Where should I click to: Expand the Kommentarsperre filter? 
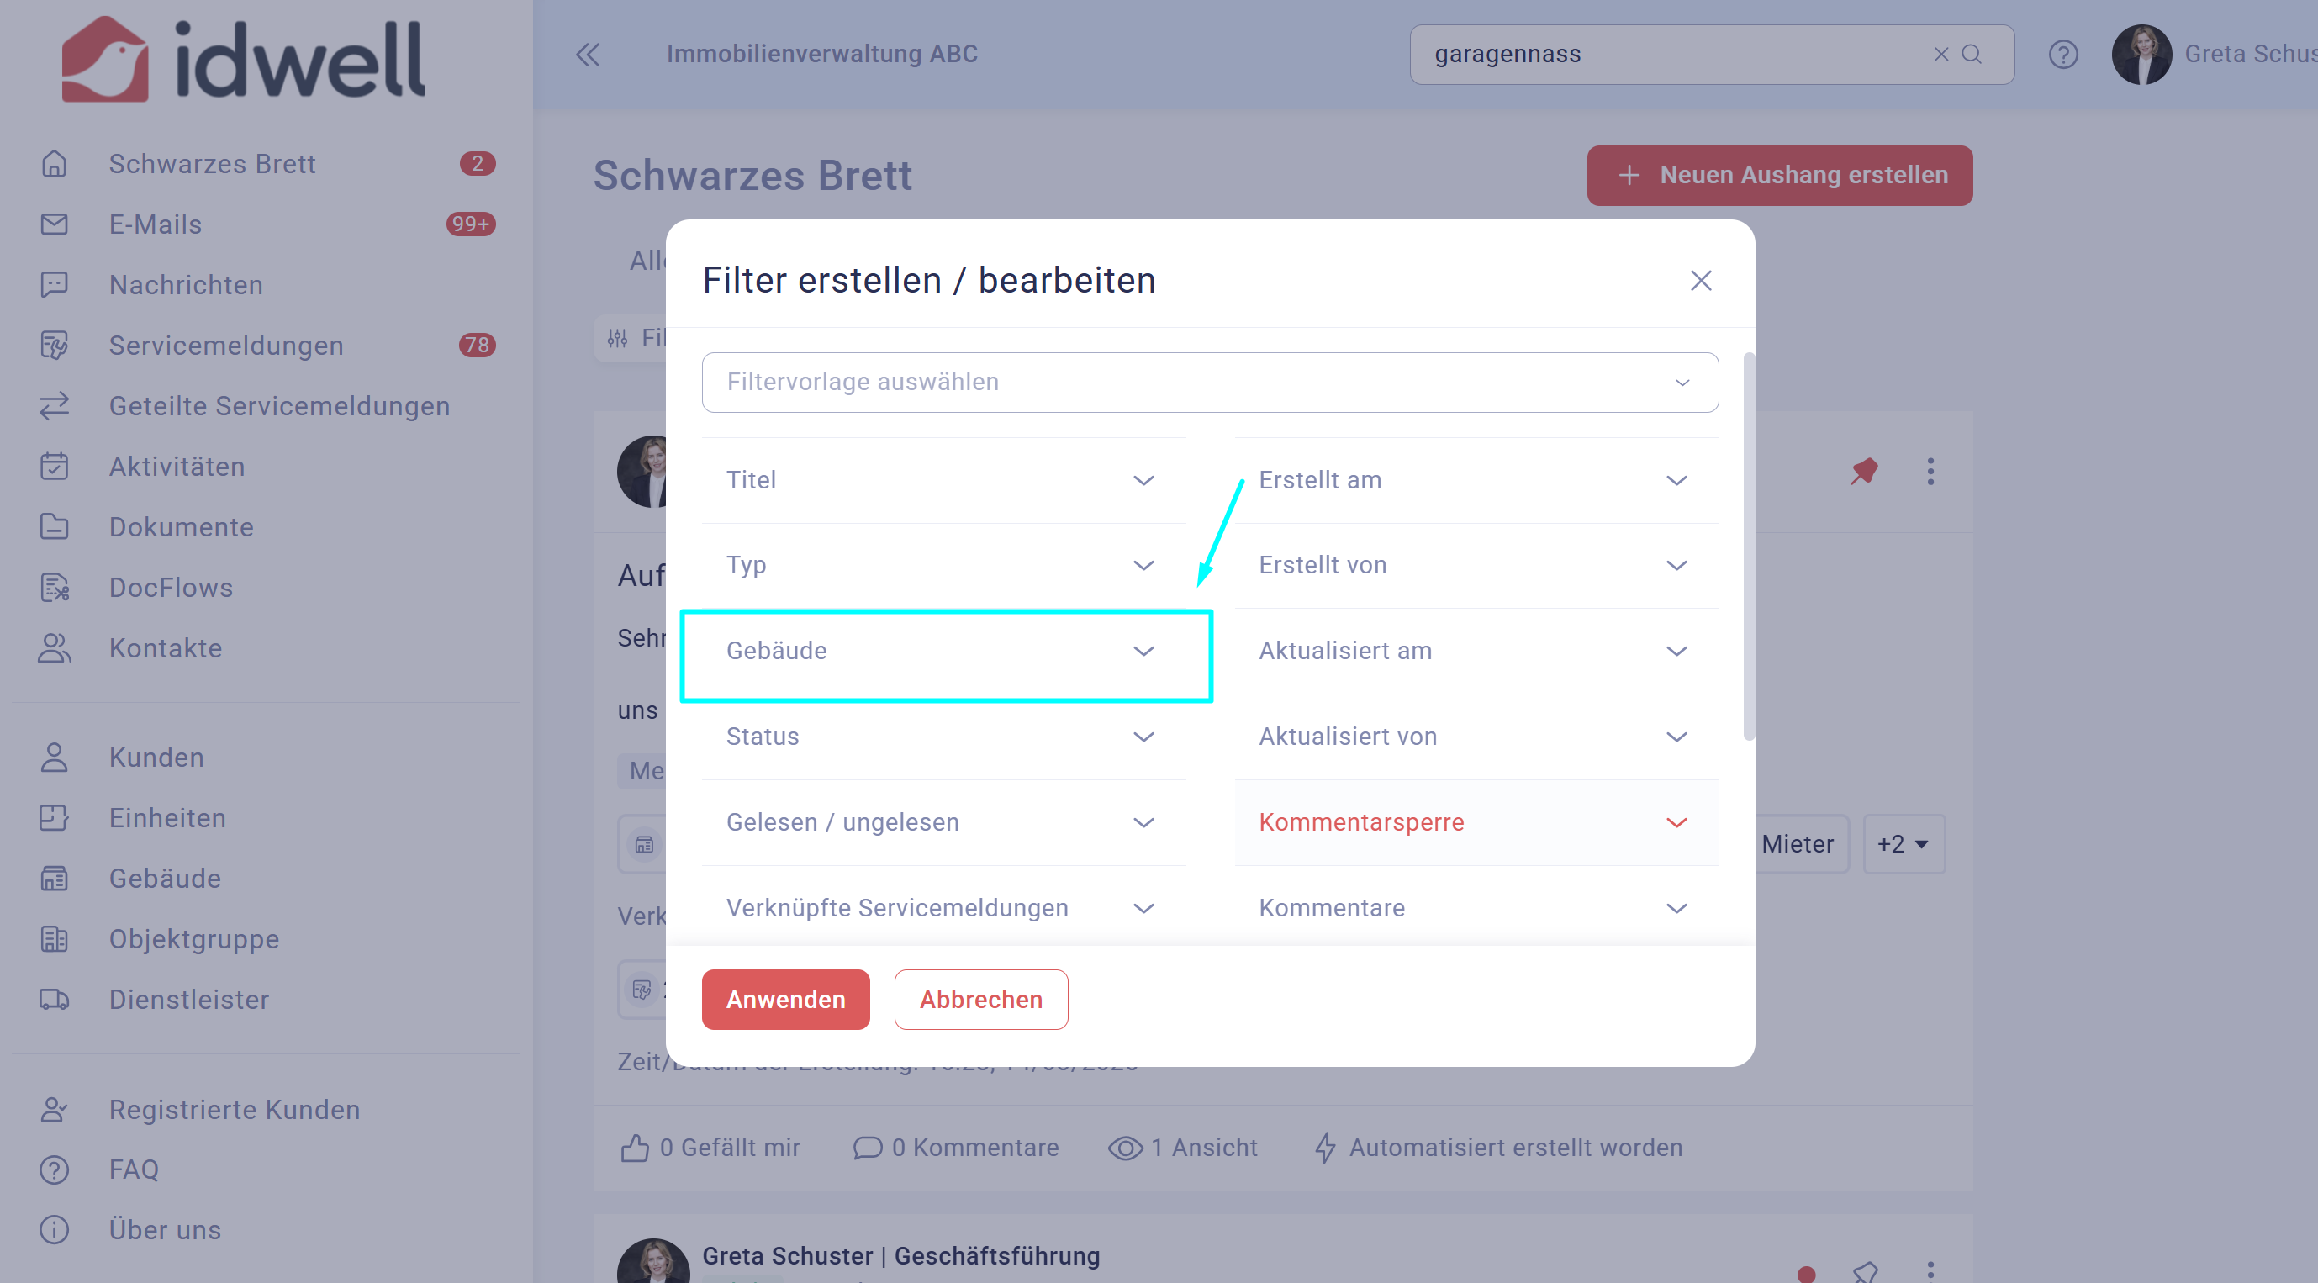1476,822
